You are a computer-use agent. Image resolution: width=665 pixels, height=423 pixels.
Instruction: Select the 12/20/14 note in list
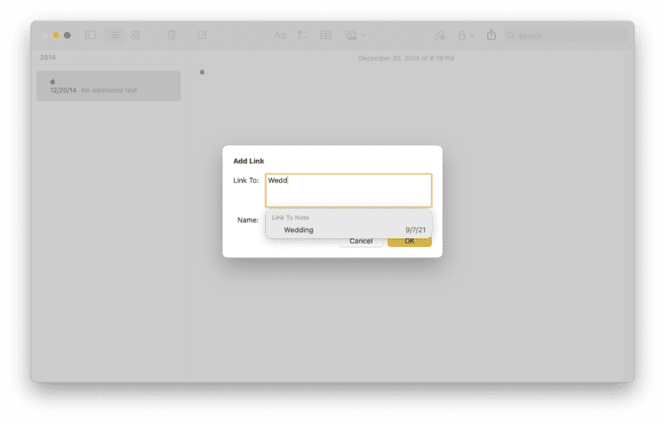click(109, 86)
